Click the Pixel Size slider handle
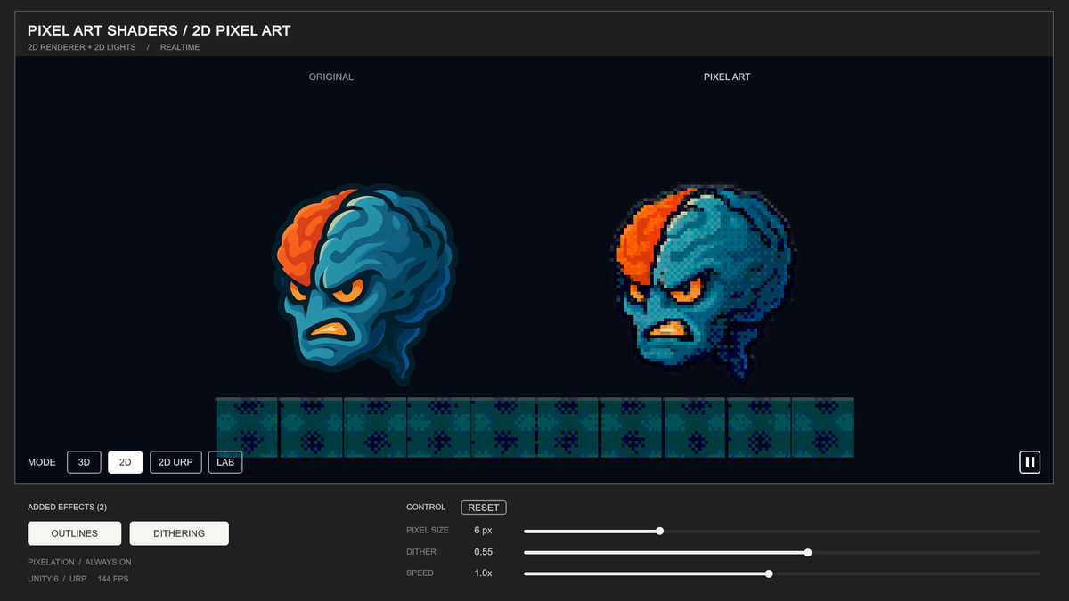1069x601 pixels. tap(660, 531)
